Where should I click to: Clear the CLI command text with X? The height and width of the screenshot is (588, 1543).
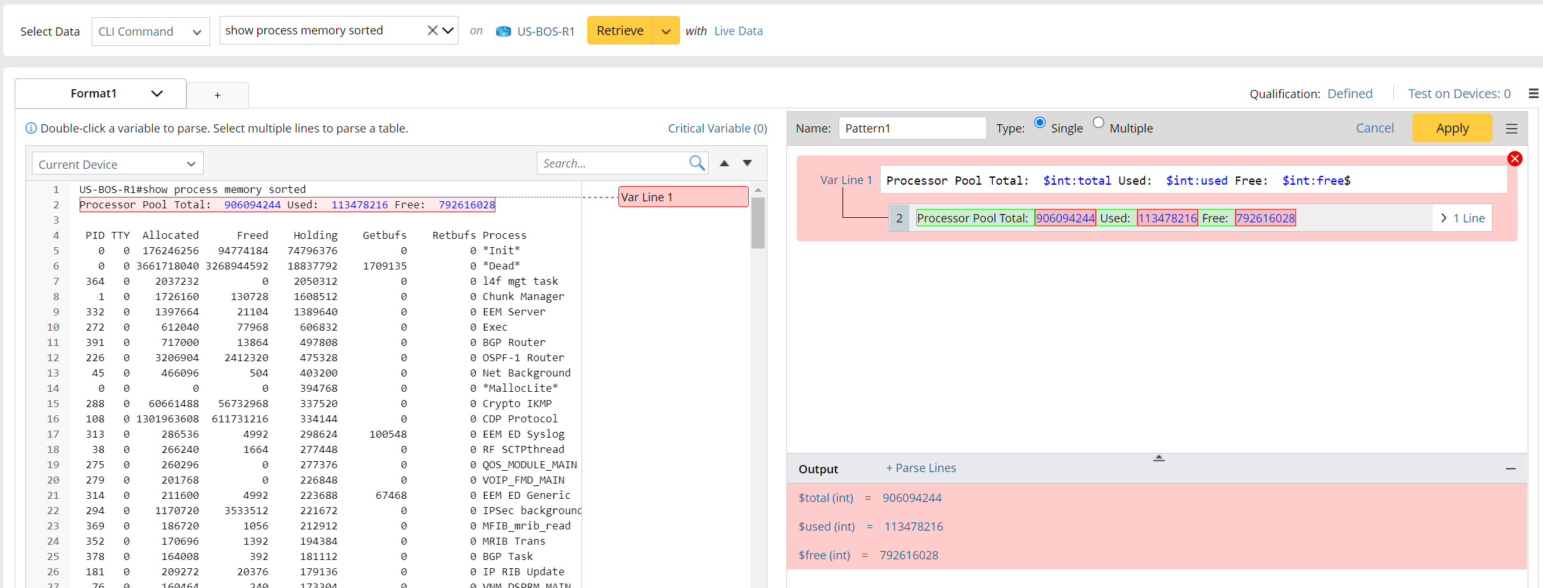coord(432,31)
